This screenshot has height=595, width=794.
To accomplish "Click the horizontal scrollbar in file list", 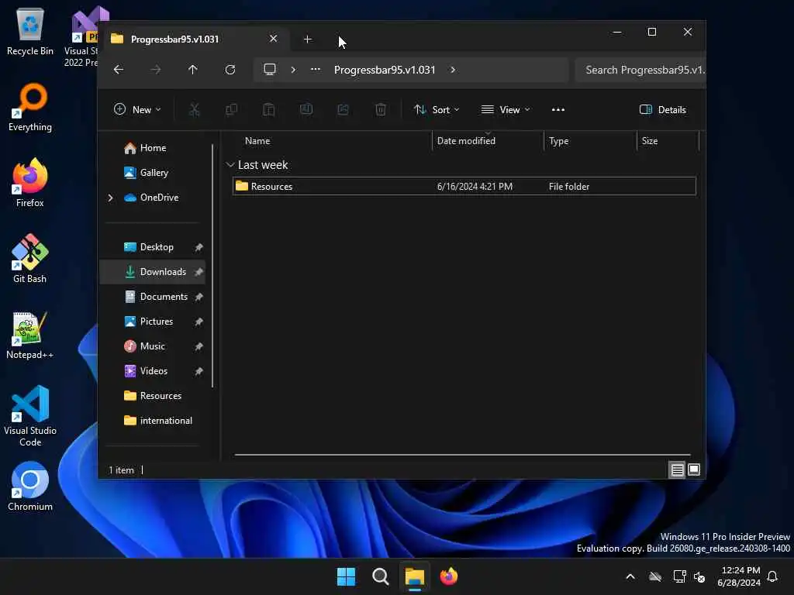I will pos(462,455).
